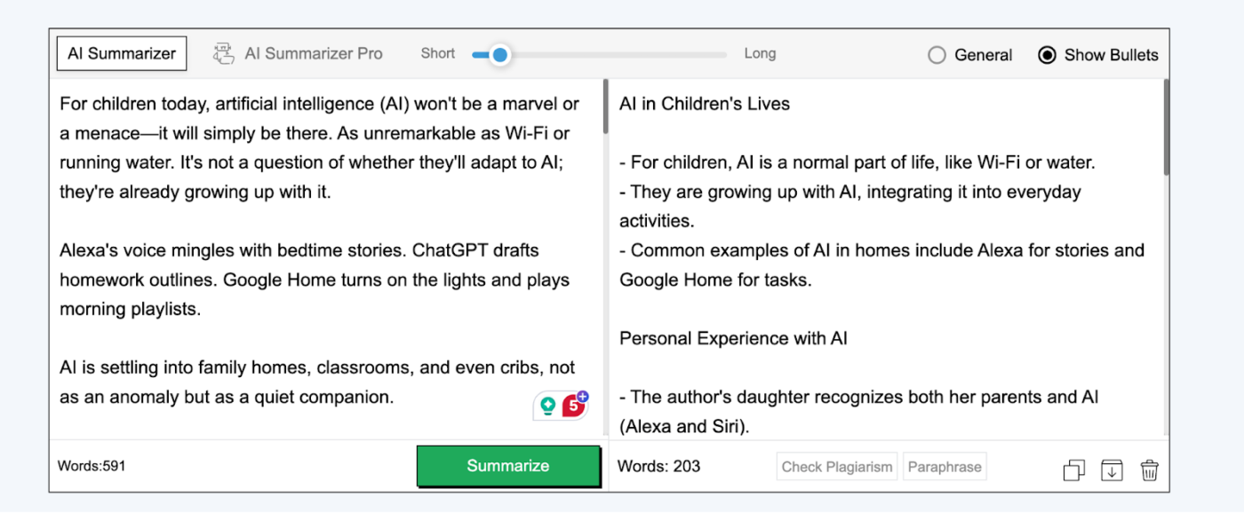Click the Paraphrase button
Viewport: 1244px width, 513px height.
pos(945,467)
